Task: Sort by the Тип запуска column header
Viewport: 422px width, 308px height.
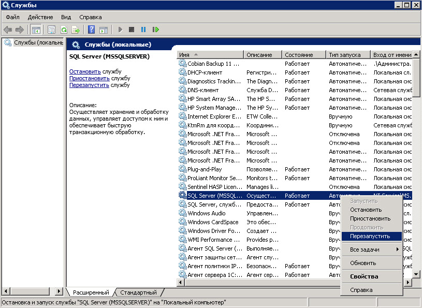Action: 348,54
